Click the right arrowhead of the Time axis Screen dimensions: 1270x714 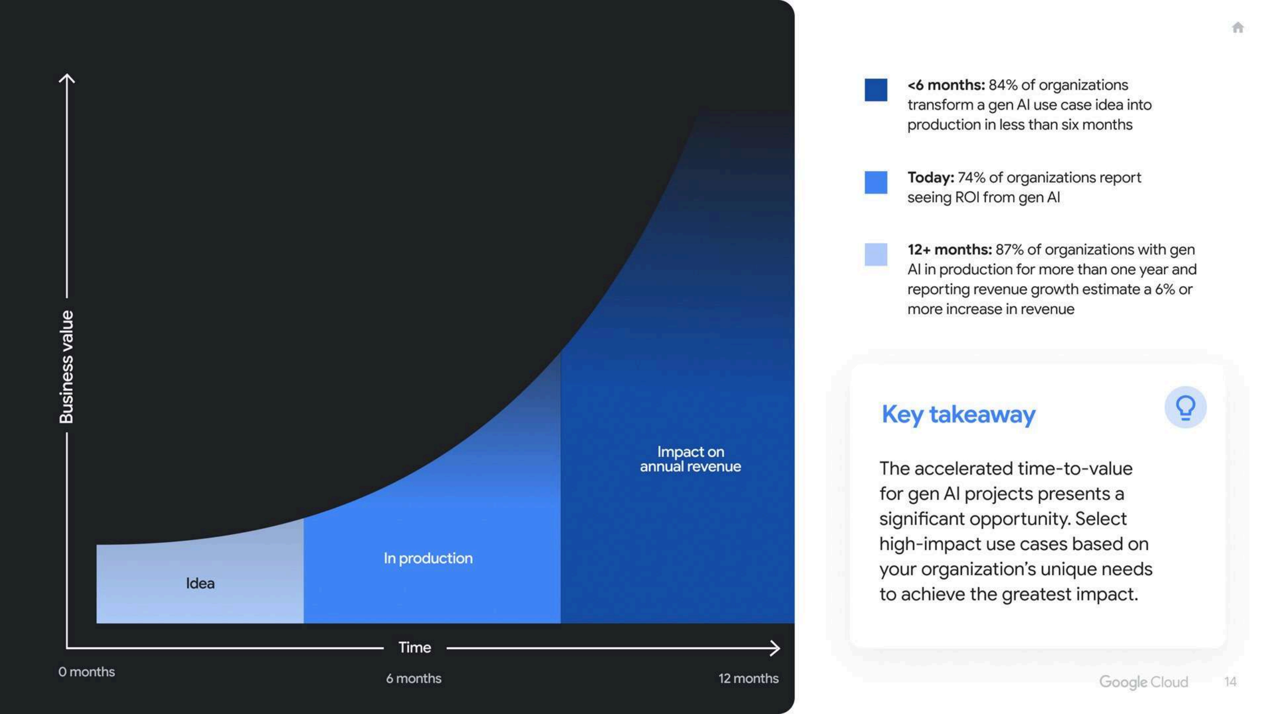pos(775,648)
